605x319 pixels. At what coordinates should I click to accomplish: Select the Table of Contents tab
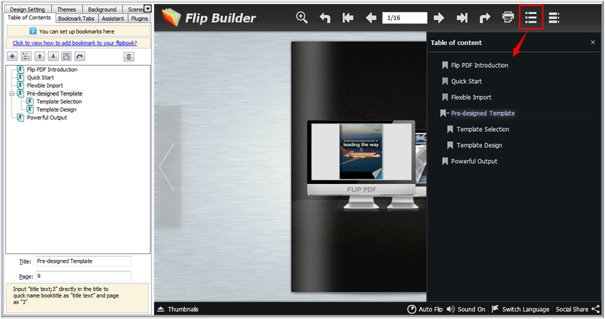(30, 17)
